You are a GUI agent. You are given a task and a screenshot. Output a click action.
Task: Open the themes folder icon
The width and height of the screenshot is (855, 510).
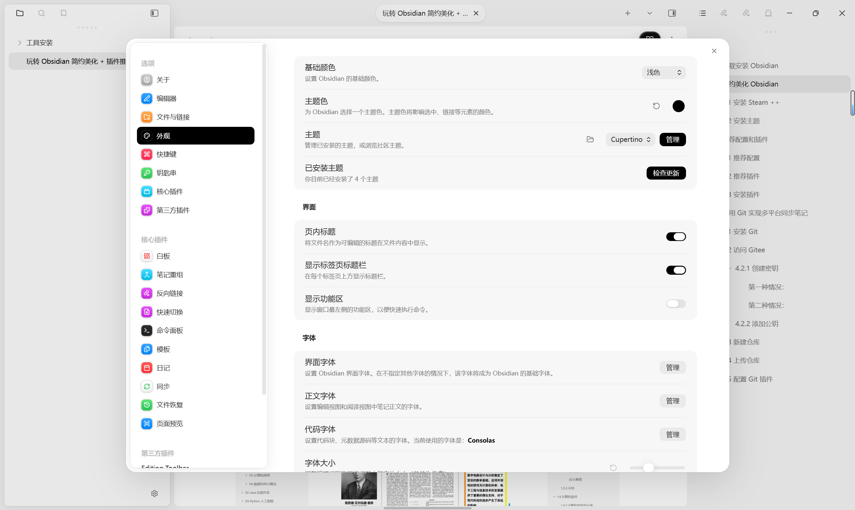tap(590, 139)
